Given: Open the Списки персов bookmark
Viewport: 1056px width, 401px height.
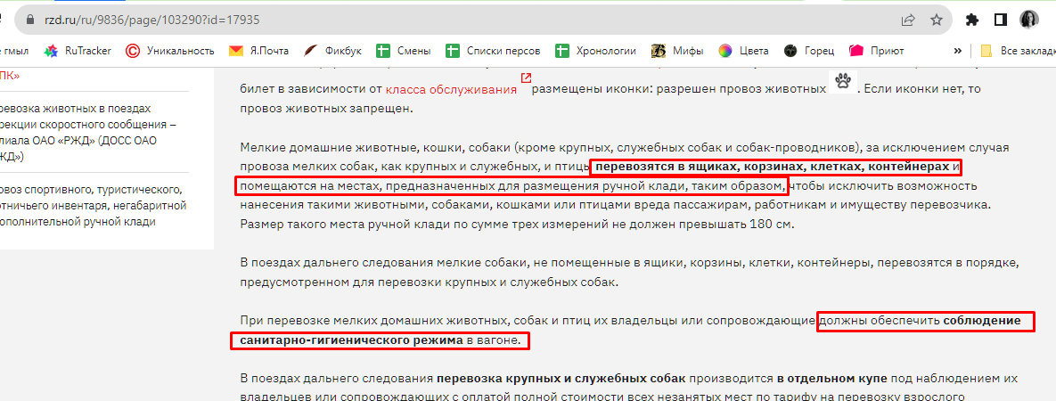Looking at the screenshot, I should [493, 51].
